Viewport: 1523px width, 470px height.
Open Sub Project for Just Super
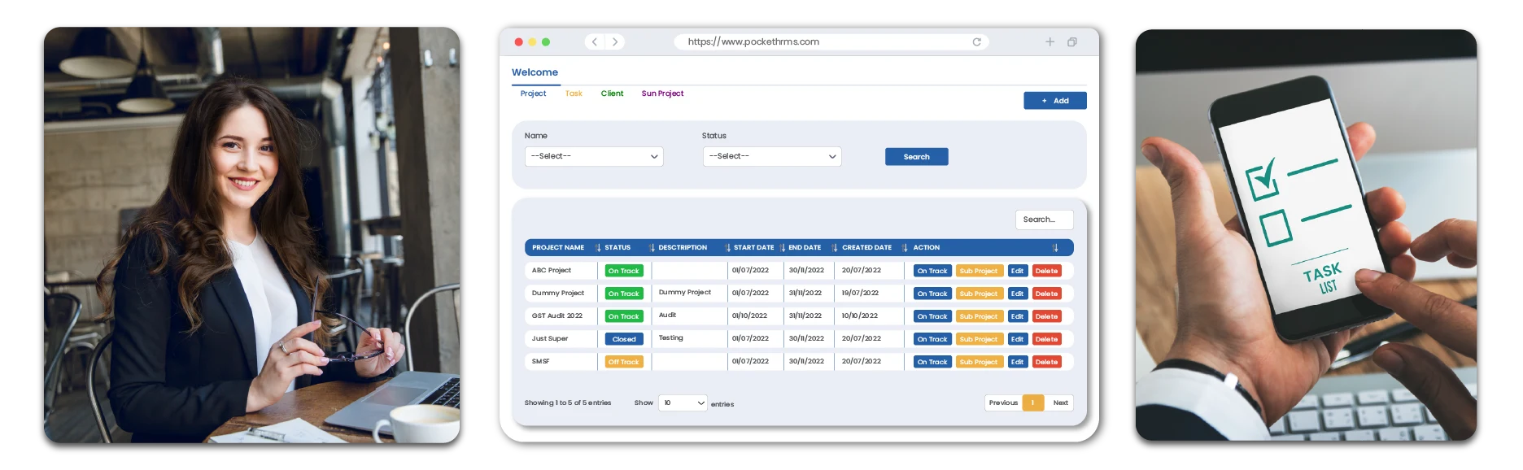coord(979,339)
